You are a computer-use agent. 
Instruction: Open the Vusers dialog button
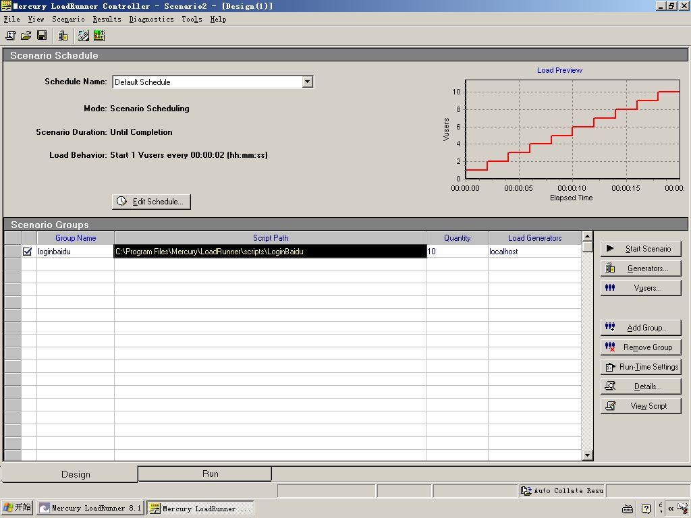[641, 288]
